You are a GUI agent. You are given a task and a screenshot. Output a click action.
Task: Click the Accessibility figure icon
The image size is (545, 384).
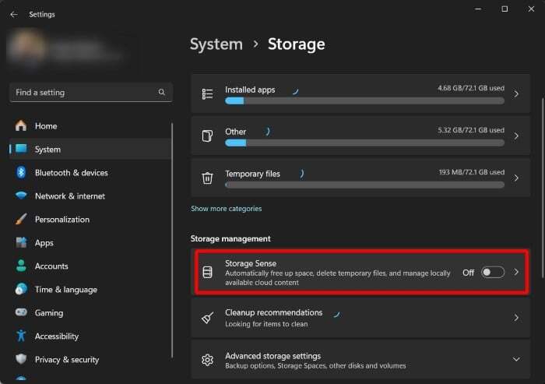[x=21, y=336]
